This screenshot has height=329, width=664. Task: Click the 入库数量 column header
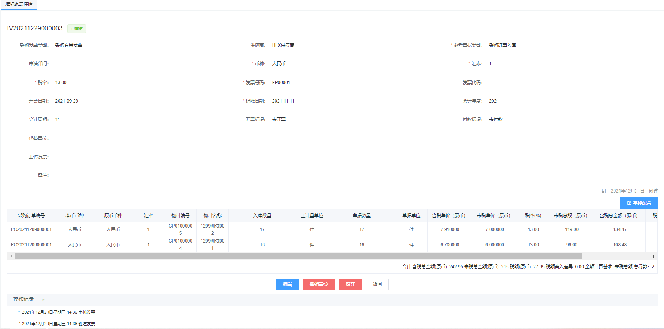pos(262,216)
